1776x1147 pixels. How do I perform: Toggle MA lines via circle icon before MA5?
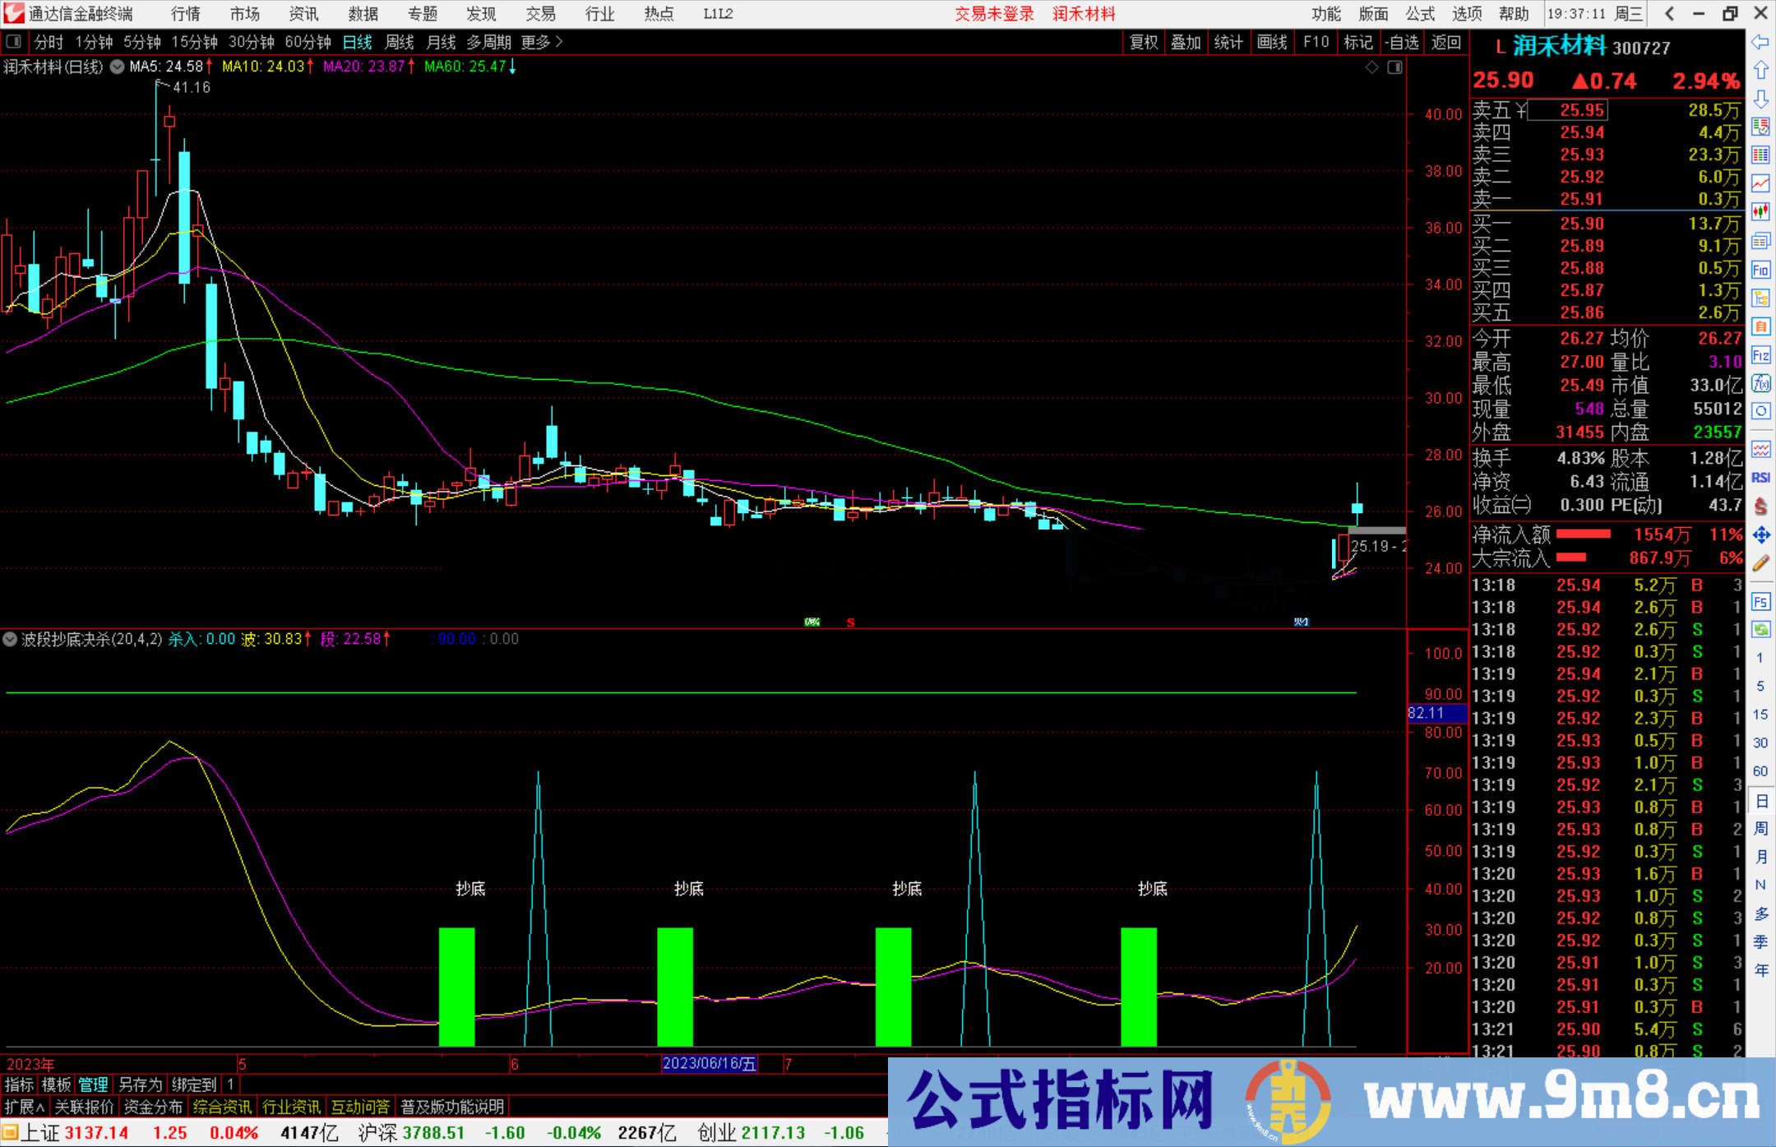[x=117, y=67]
